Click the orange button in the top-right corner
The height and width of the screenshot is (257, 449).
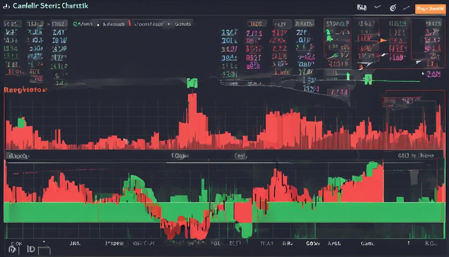[430, 9]
